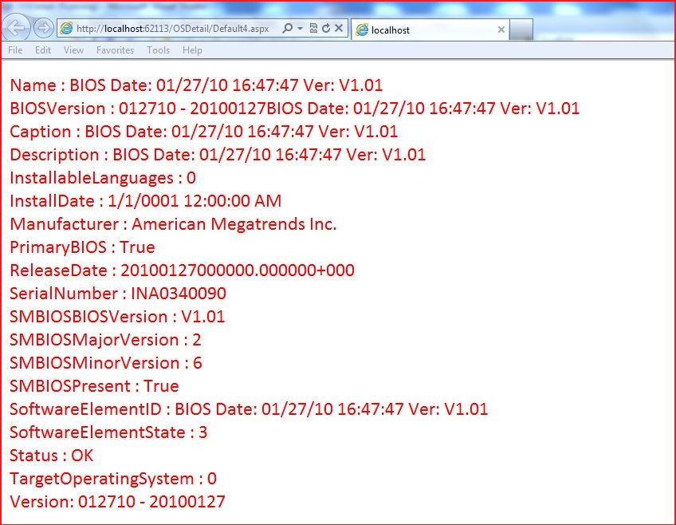Click 'InstallableLanguages : 0' text

coord(103,178)
